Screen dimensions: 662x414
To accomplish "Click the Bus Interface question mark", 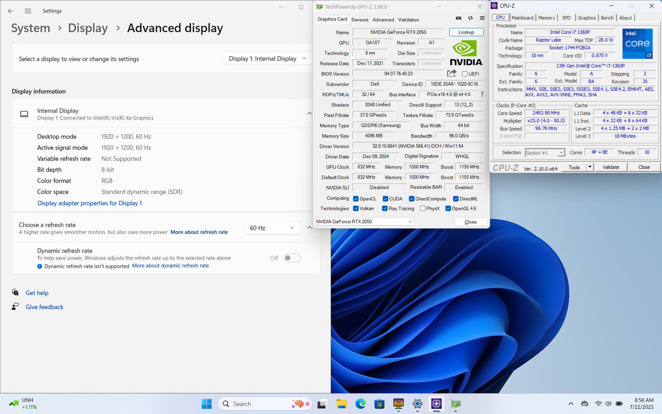I will [482, 94].
